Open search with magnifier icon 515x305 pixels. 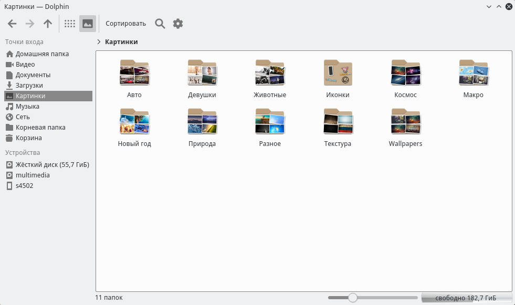point(160,24)
